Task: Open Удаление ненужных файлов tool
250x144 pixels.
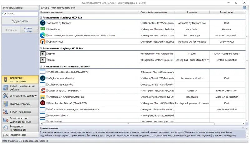Action: coord(20,88)
